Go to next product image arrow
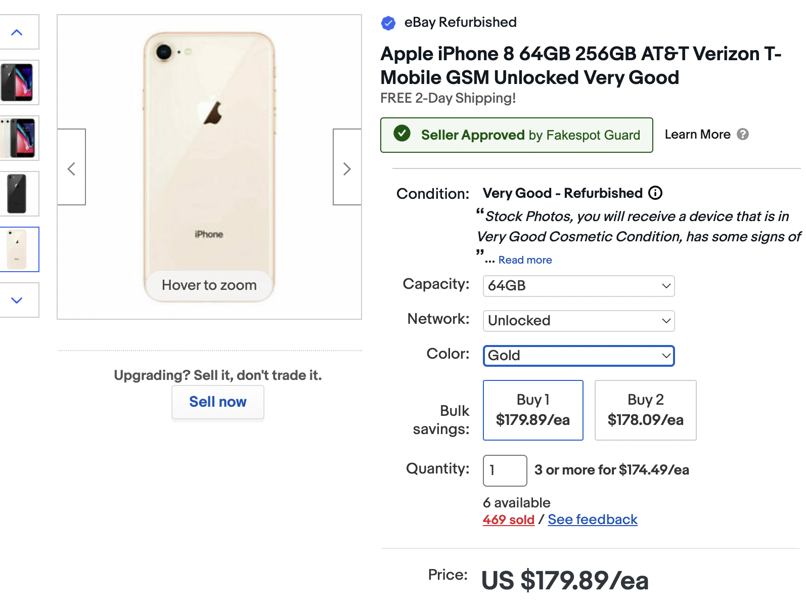 click(347, 167)
